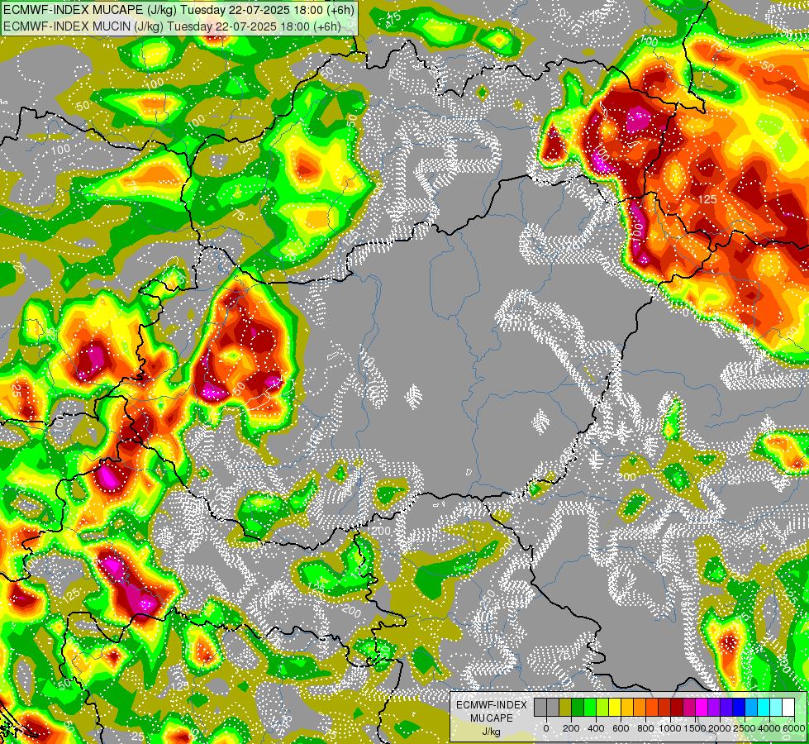The width and height of the screenshot is (809, 744).
Task: Select the light blue swatch right of 2500
Action: click(x=752, y=707)
